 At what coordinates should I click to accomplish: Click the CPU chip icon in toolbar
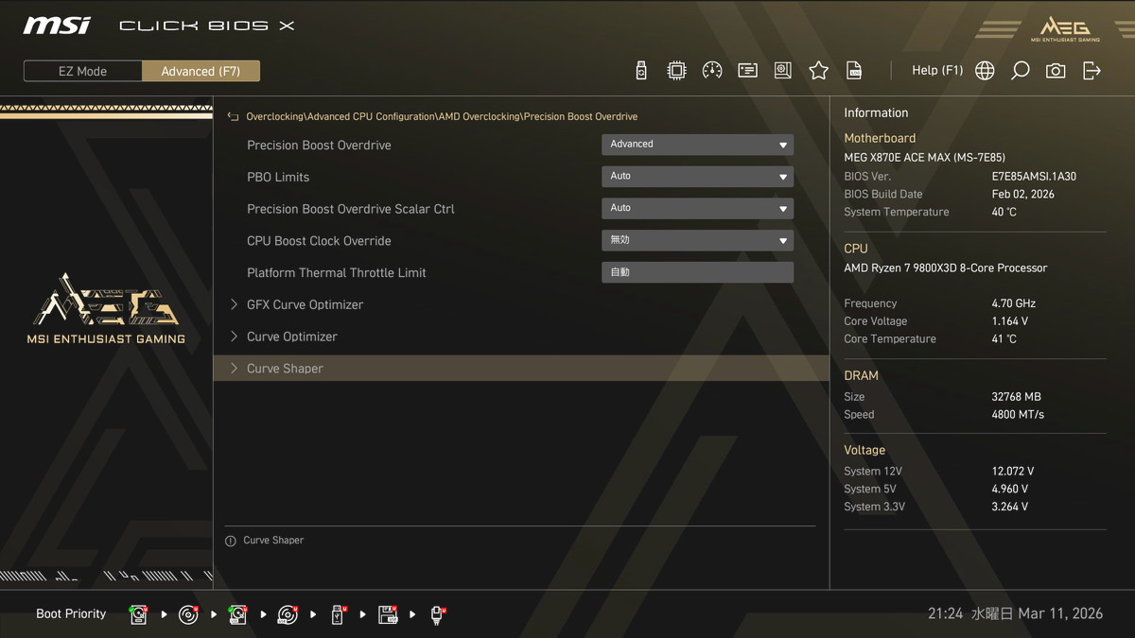tap(676, 71)
